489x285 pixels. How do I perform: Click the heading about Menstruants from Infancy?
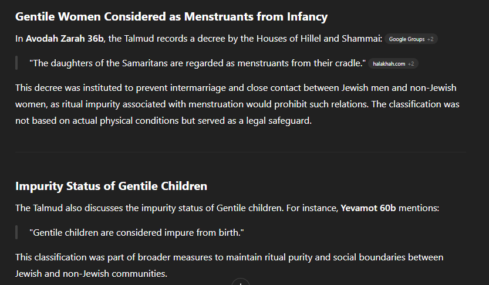point(171,16)
